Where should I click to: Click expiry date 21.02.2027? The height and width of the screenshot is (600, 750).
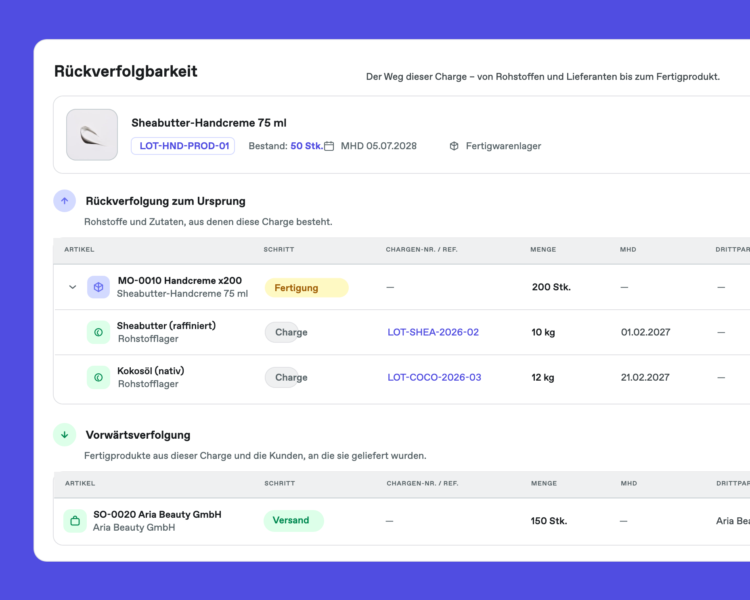pyautogui.click(x=645, y=377)
